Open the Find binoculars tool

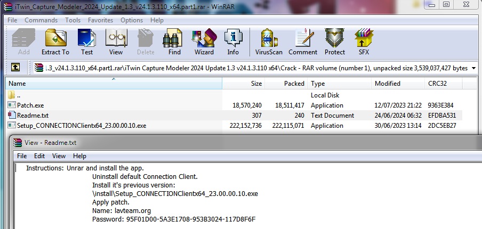(x=174, y=42)
